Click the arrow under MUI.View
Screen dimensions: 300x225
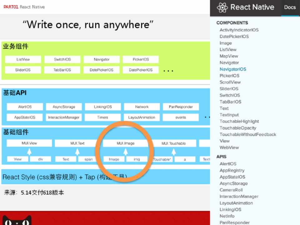click(x=29, y=152)
